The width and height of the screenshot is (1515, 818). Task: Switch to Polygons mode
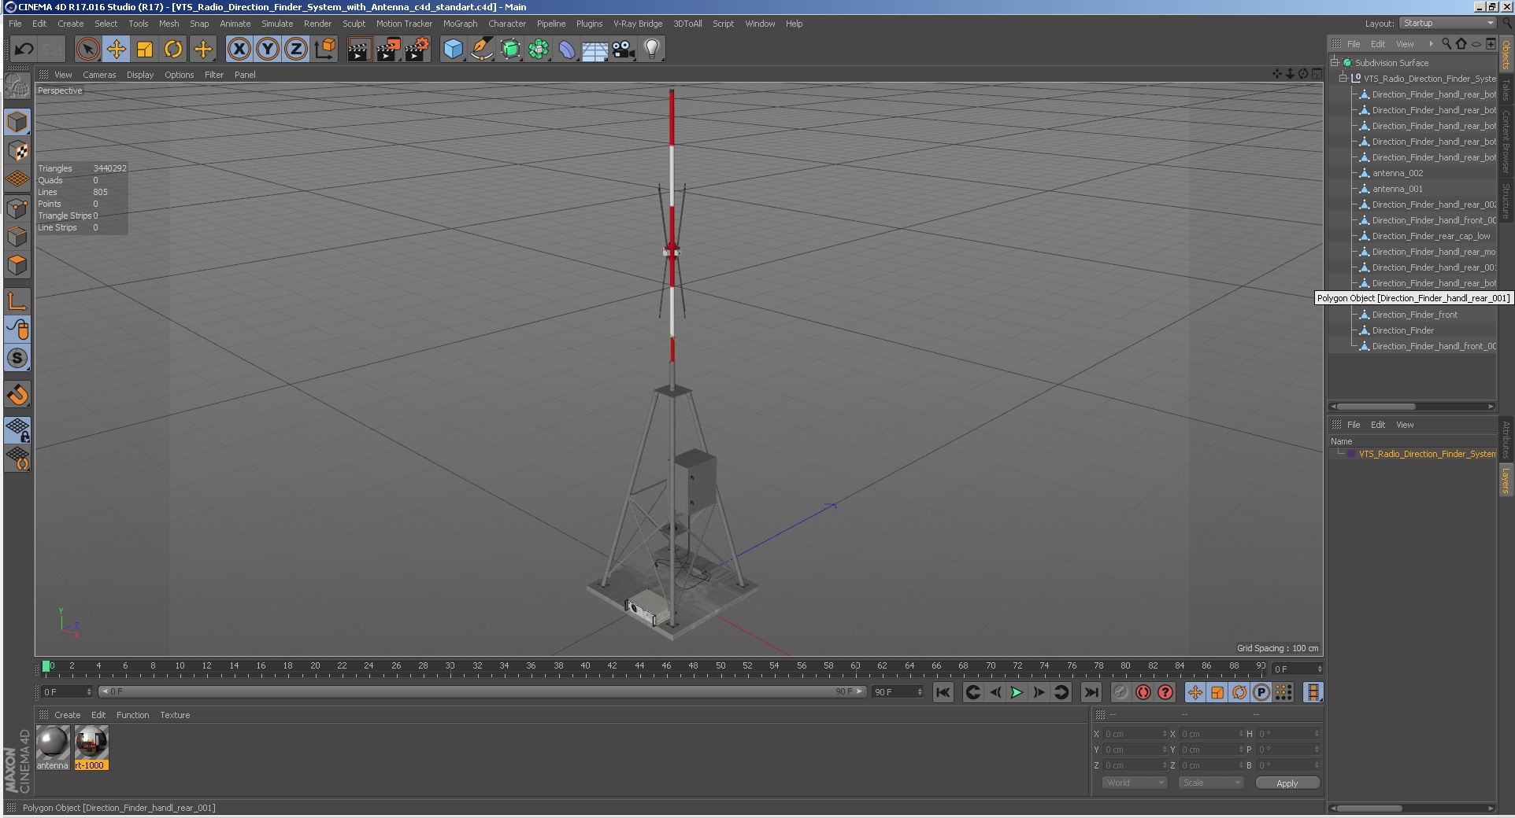click(x=17, y=265)
